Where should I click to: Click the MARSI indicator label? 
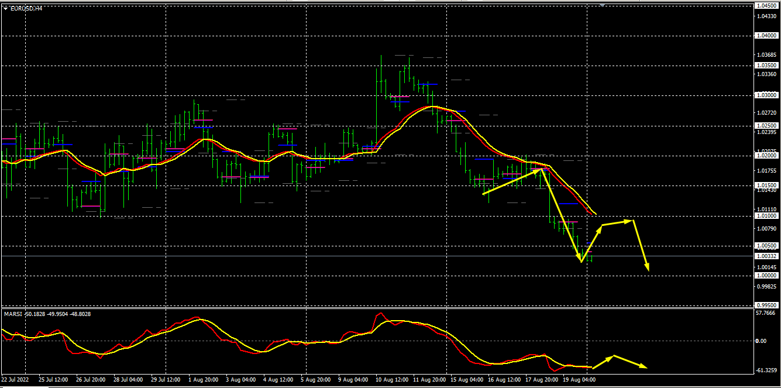pyautogui.click(x=13, y=314)
